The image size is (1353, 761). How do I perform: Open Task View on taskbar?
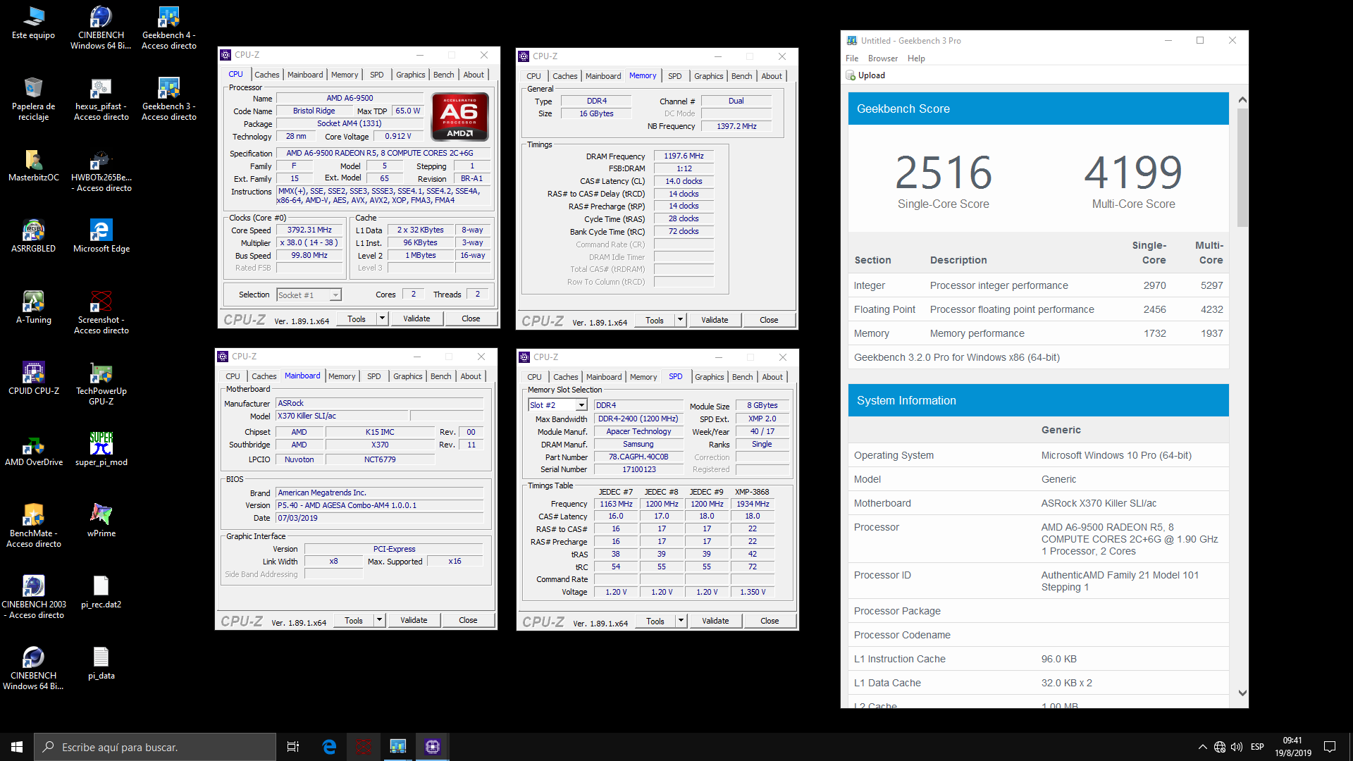(x=293, y=747)
